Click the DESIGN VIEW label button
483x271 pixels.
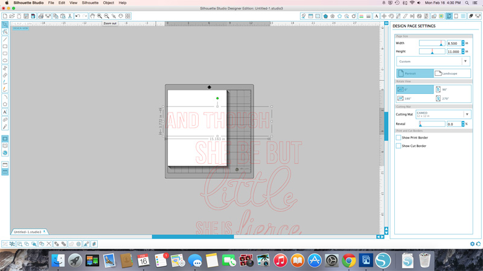(x=21, y=28)
